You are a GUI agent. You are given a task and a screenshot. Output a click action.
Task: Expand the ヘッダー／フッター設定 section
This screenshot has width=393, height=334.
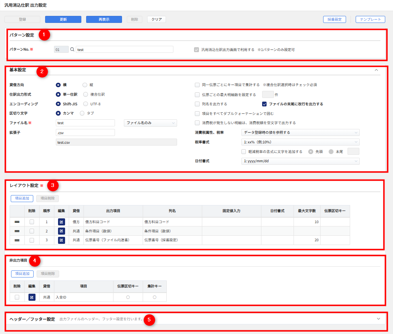(378, 319)
